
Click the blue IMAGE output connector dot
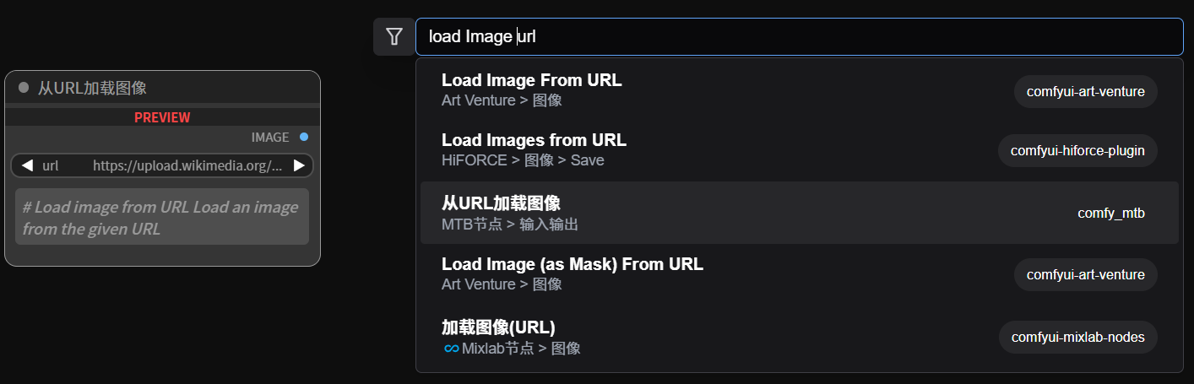pyautogui.click(x=304, y=137)
